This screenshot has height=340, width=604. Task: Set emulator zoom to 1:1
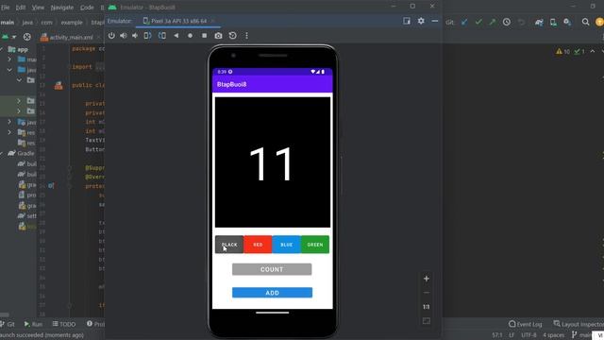click(x=427, y=307)
